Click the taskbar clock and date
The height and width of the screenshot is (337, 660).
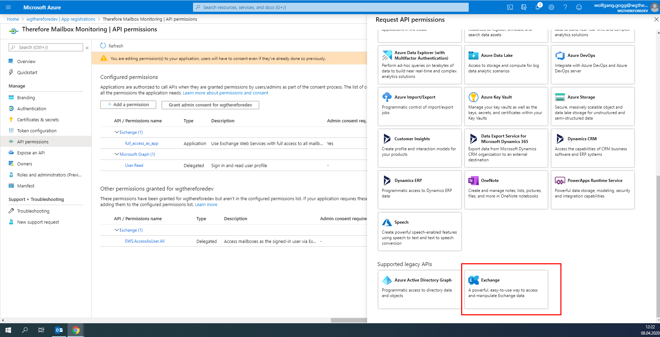tap(650, 330)
